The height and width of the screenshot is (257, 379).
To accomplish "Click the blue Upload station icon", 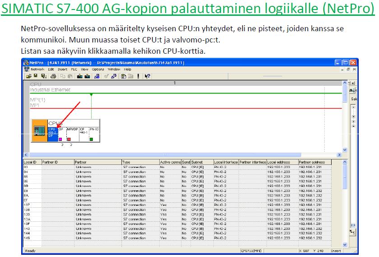I will [97, 76].
